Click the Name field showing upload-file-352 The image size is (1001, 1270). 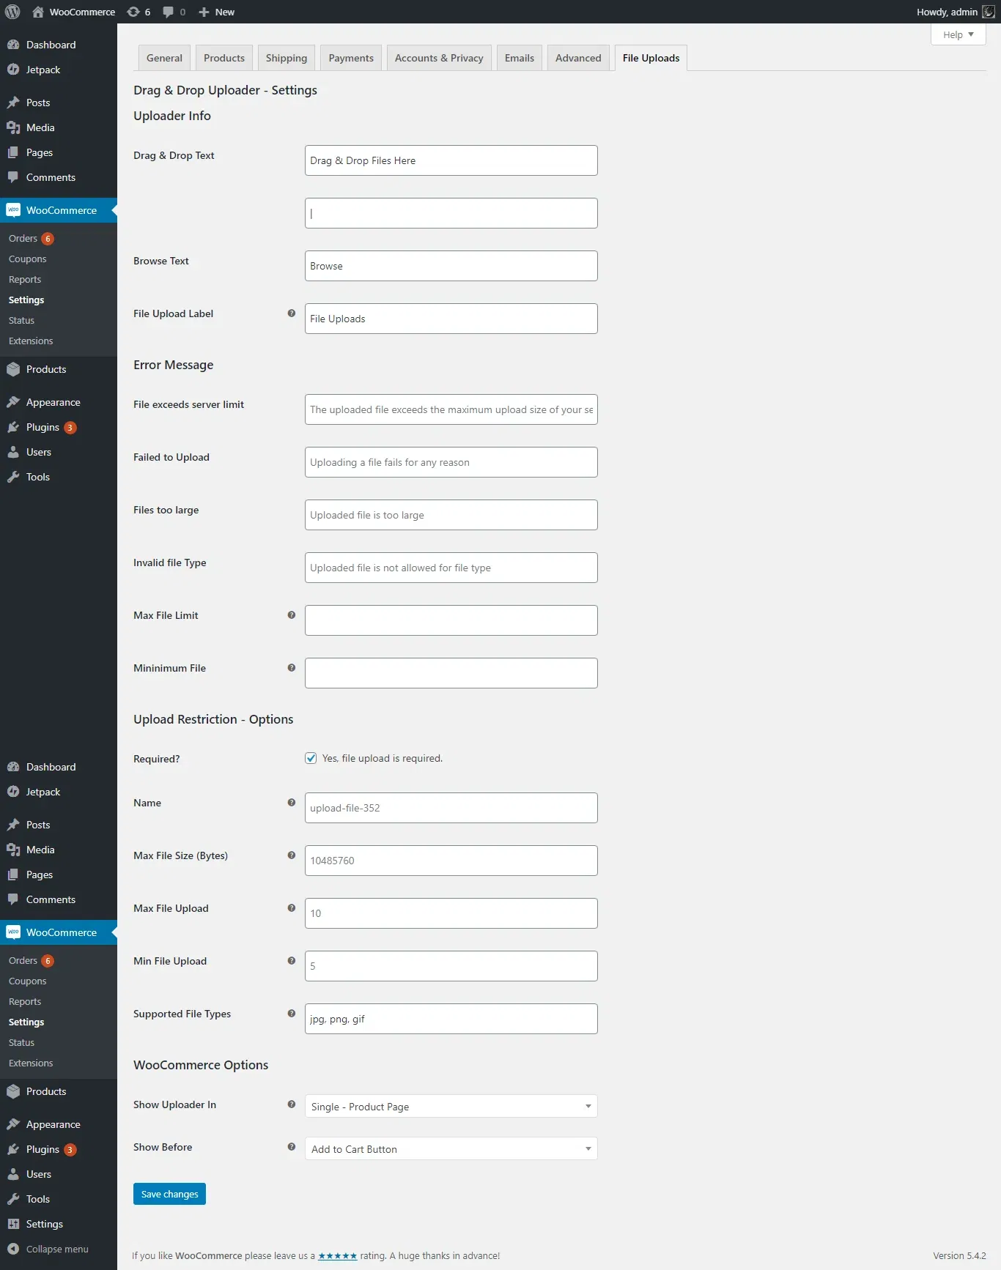[x=451, y=808]
